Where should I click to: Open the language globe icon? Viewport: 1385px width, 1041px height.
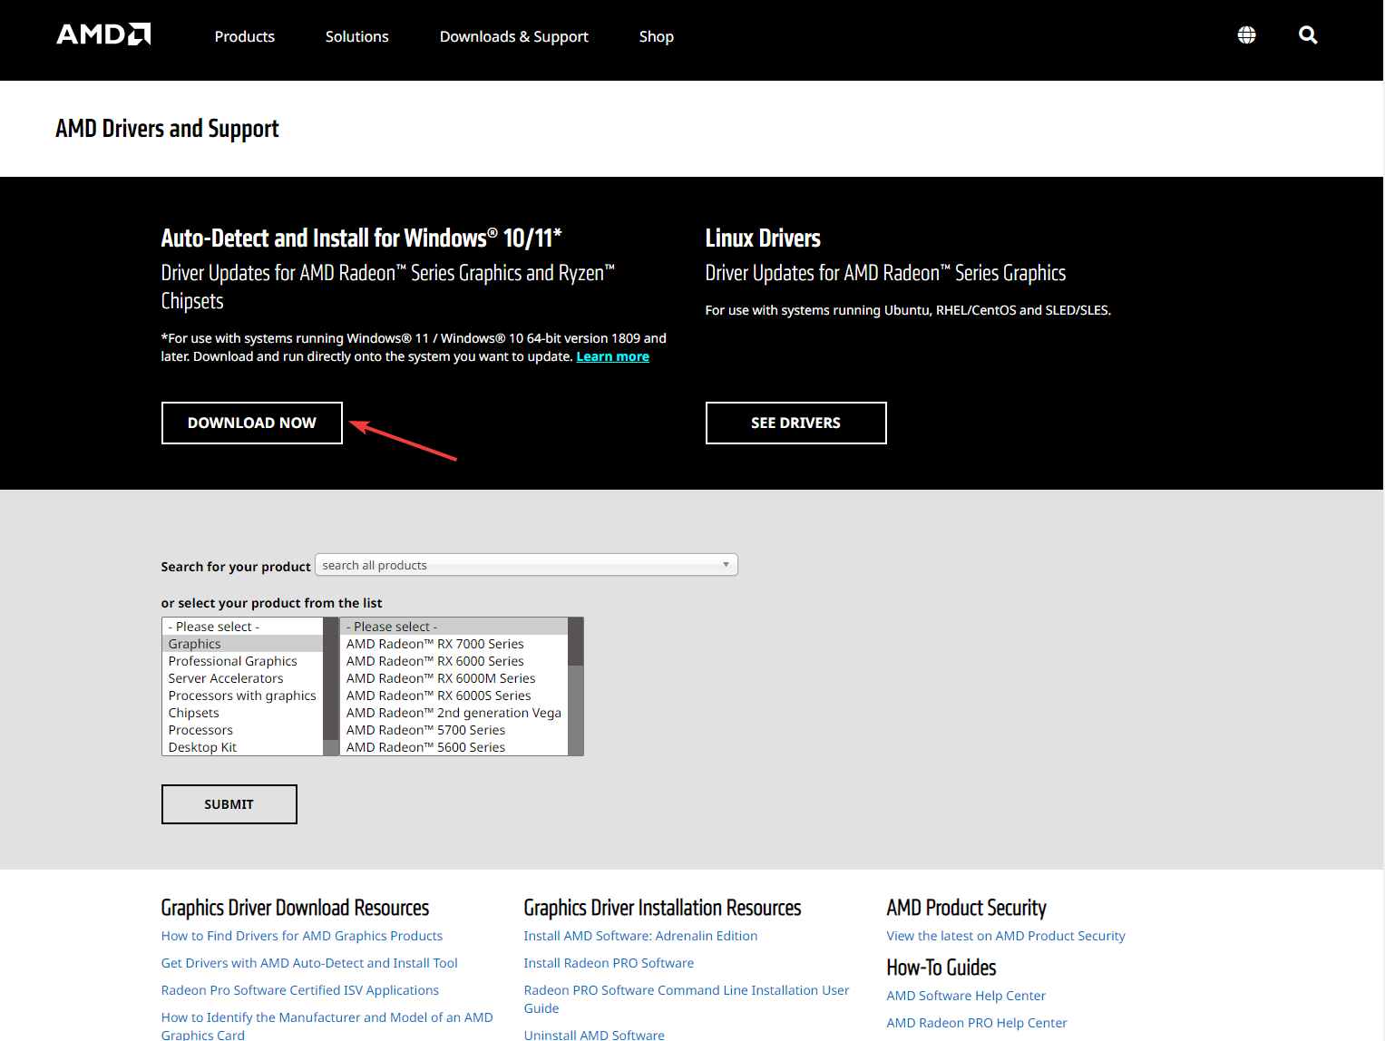coord(1246,35)
